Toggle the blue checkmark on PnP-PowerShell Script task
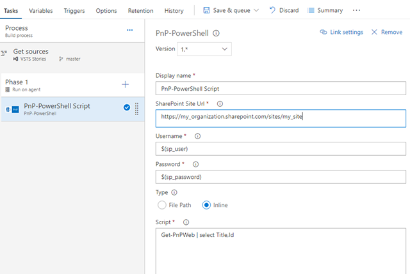Screen dimensions: 410x274 click(x=127, y=107)
